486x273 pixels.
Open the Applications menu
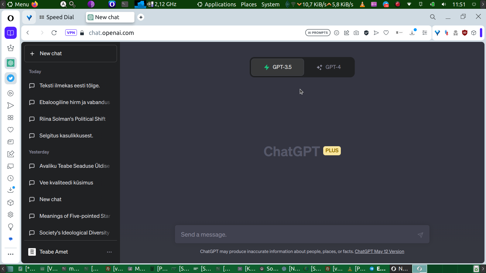pos(217,4)
